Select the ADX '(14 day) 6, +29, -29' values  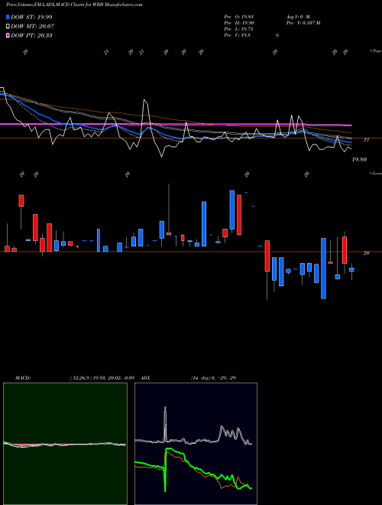213,378
